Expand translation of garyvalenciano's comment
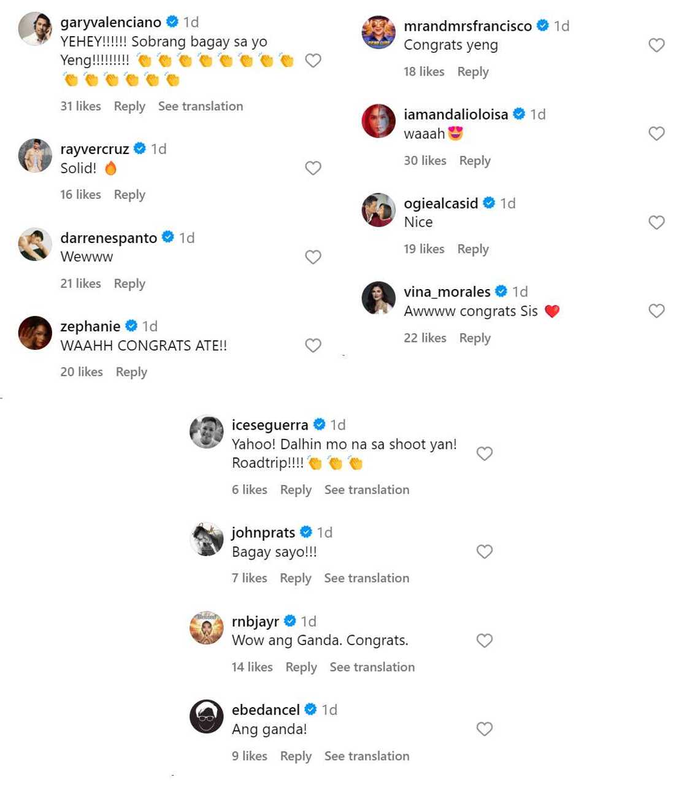This screenshot has width=687, height=785. point(201,106)
